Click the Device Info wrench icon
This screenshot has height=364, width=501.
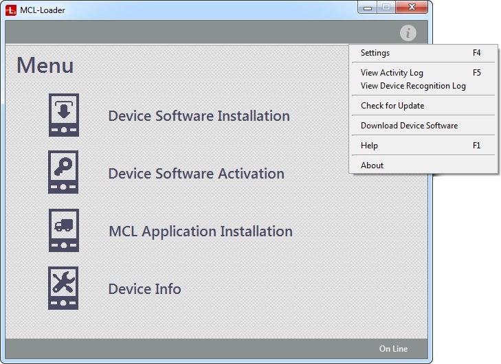[63, 288]
